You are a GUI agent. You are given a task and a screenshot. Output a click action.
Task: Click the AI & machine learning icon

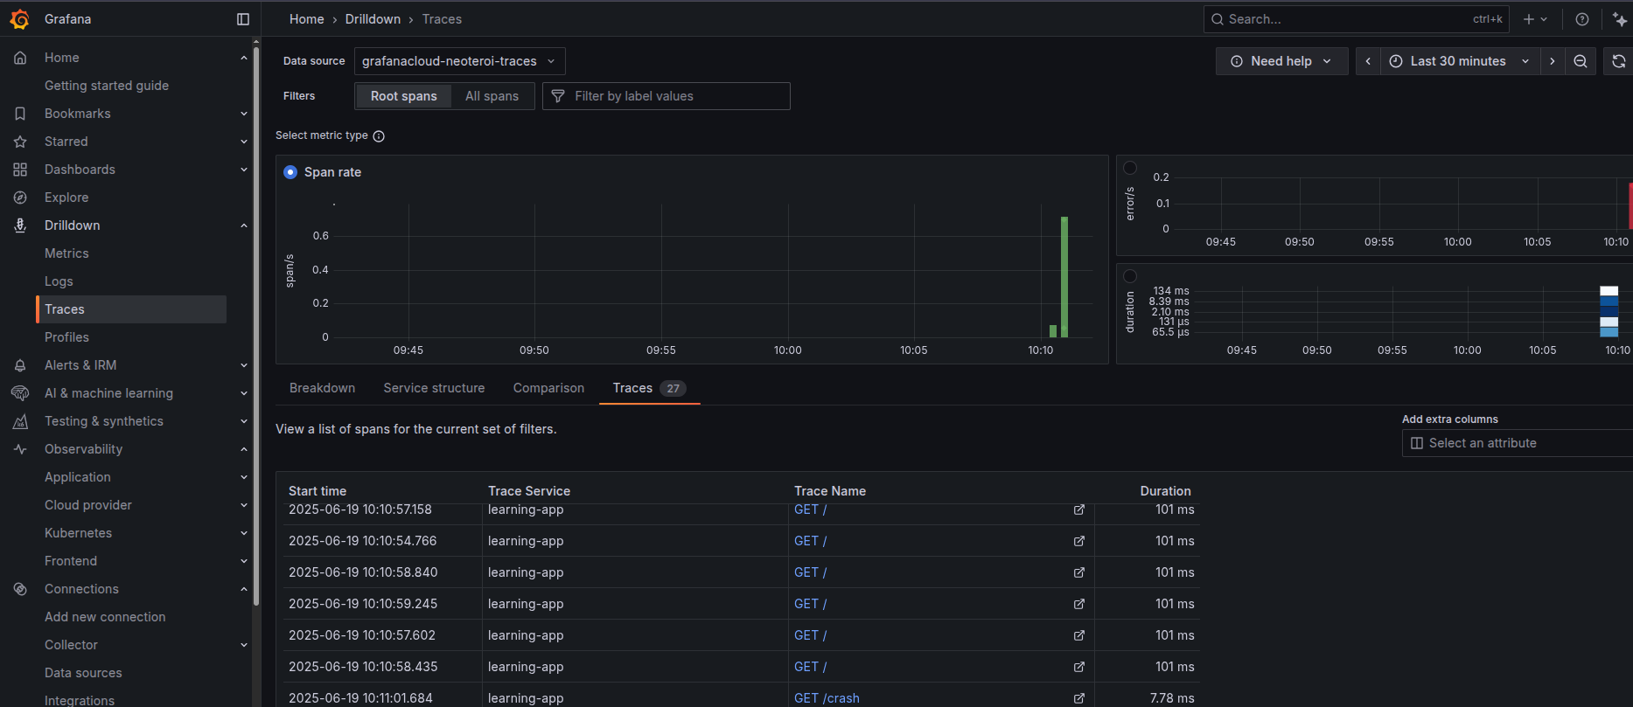click(x=20, y=393)
